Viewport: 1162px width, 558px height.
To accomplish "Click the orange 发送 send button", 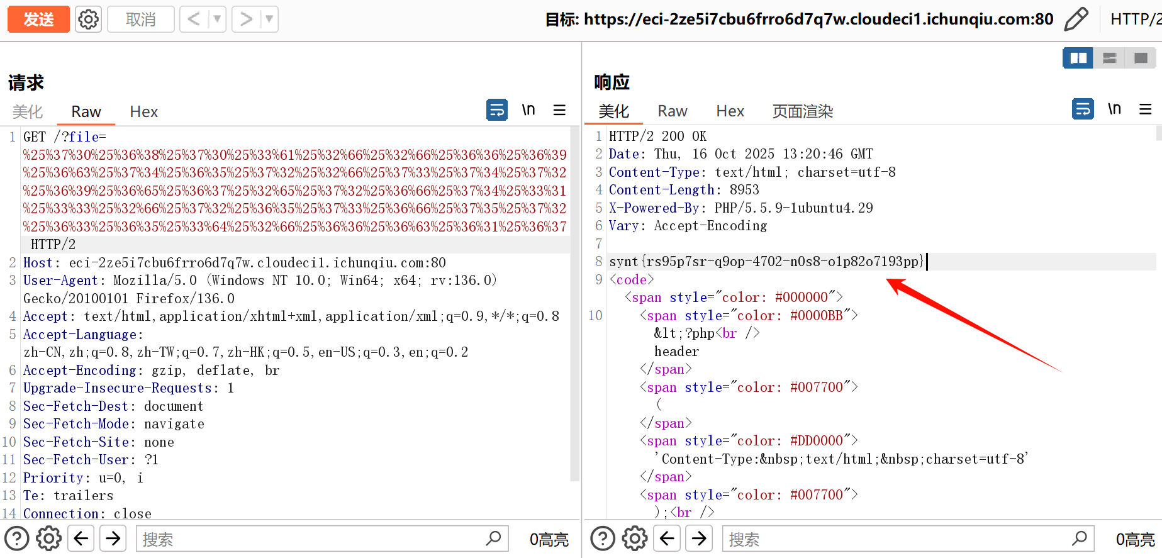I will coord(38,20).
